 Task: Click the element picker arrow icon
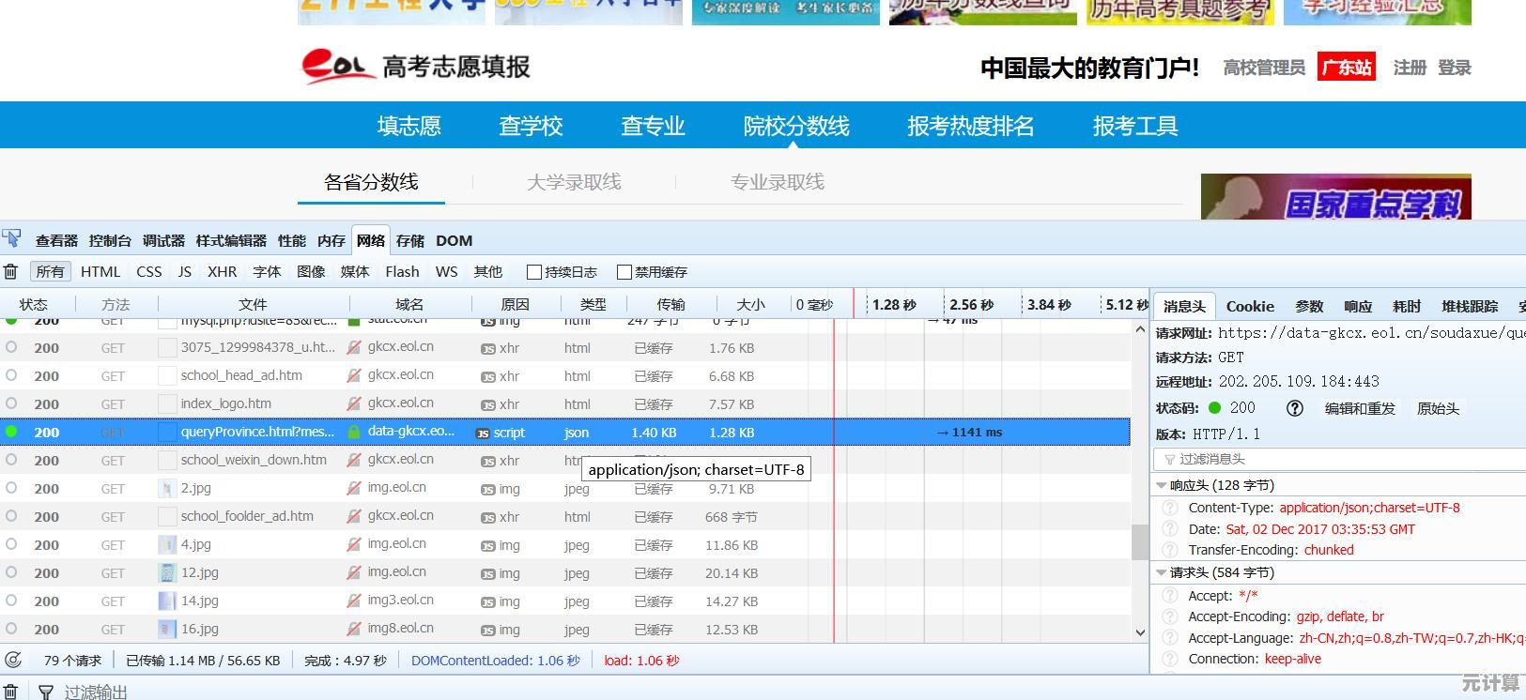pyautogui.click(x=12, y=238)
